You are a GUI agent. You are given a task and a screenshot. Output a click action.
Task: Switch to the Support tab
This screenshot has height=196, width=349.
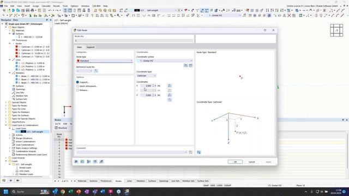tap(91, 47)
